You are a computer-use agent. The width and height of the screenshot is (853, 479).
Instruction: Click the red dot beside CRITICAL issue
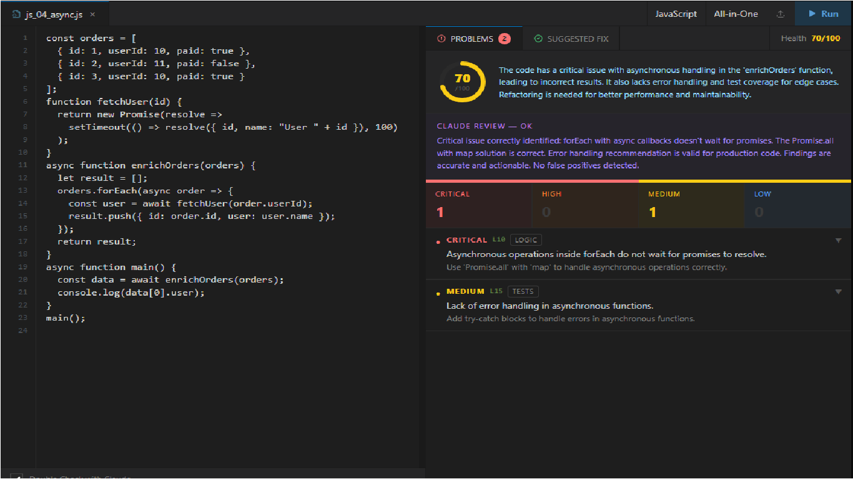pyautogui.click(x=438, y=241)
